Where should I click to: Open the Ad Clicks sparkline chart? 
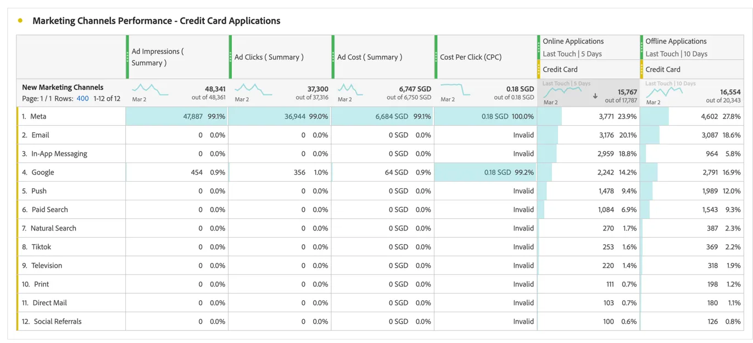point(253,89)
